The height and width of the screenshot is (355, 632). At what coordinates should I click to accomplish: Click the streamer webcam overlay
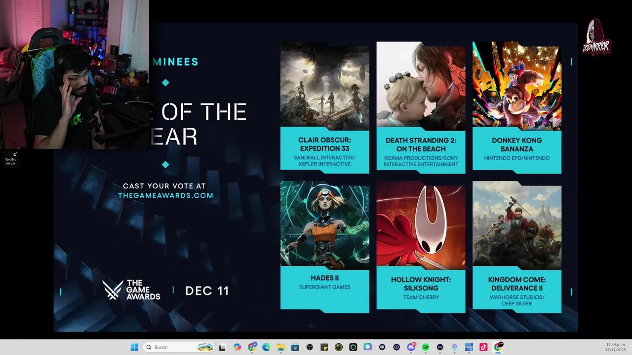75,74
